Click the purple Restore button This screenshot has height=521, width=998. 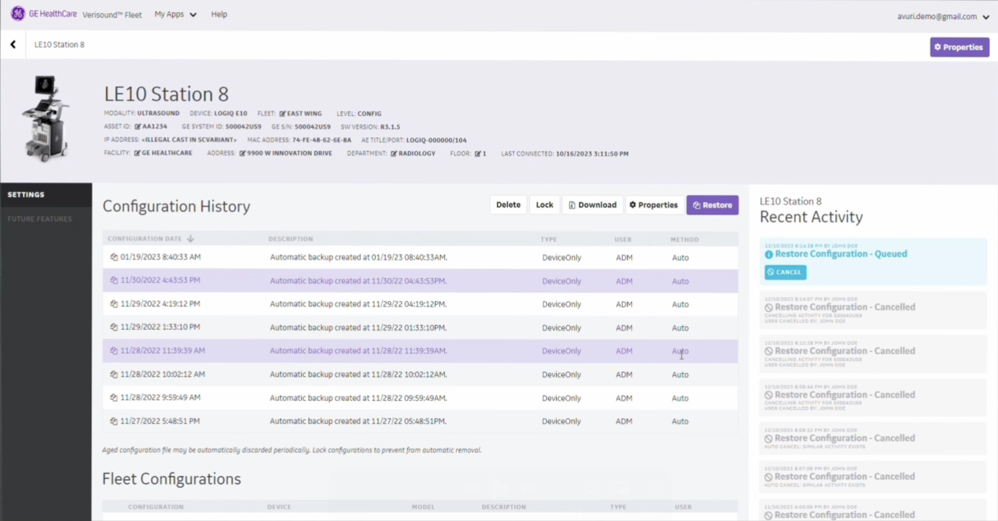click(x=712, y=205)
